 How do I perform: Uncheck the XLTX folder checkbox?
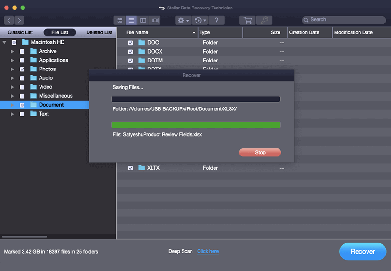pos(130,168)
